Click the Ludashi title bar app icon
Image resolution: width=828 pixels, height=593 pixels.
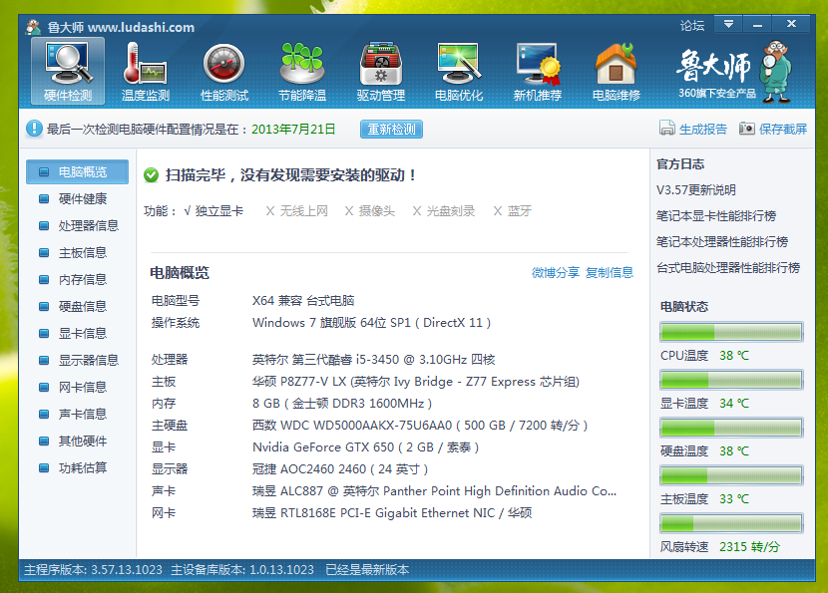[x=33, y=27]
